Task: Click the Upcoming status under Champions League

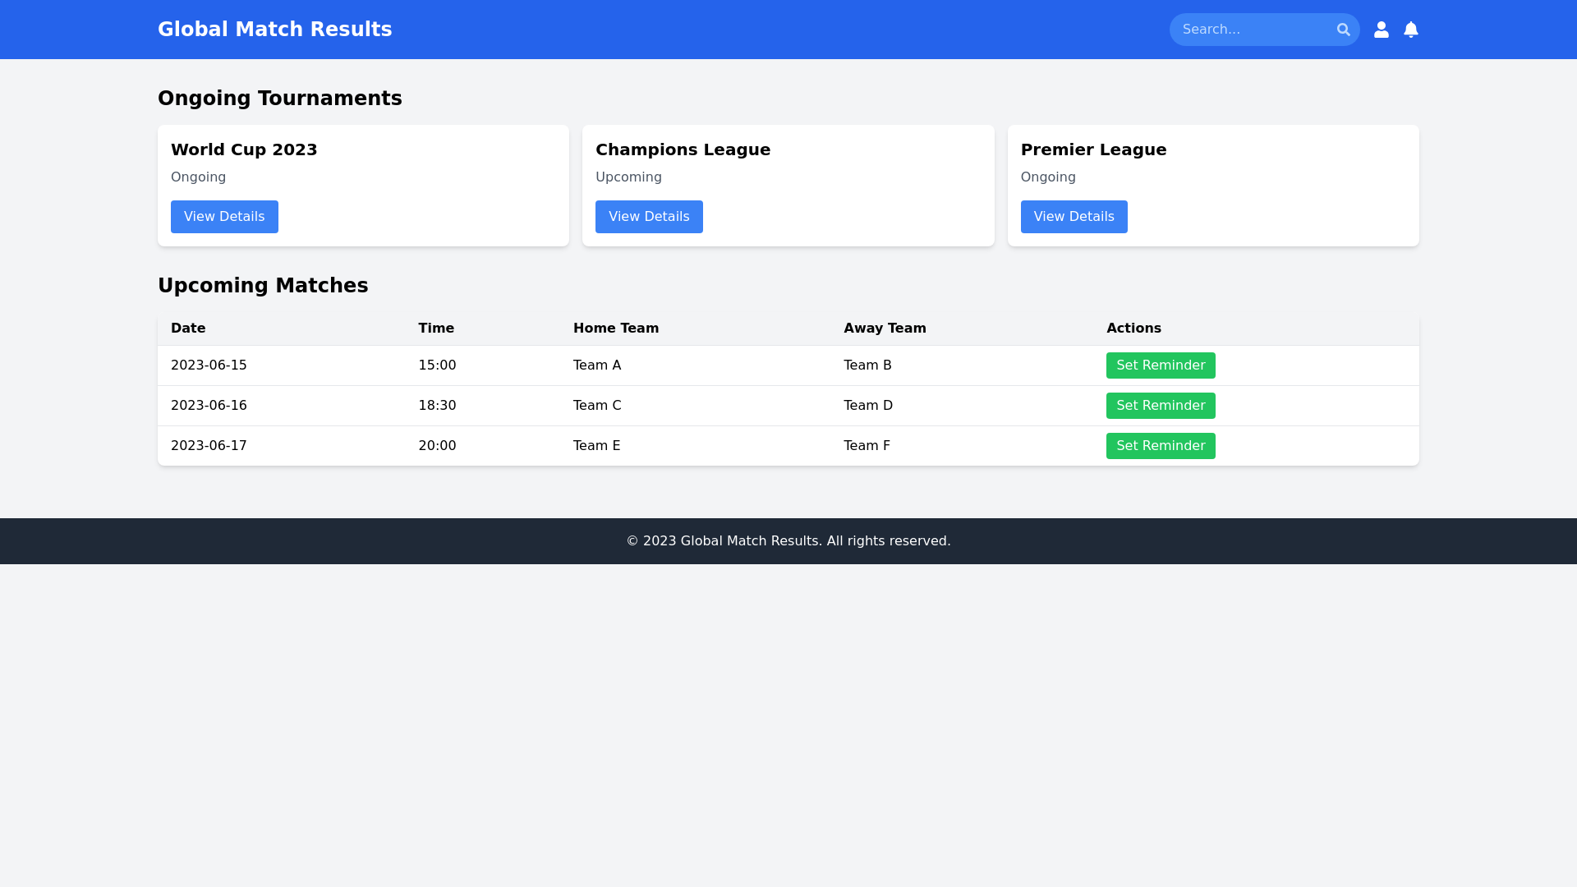Action: coord(628,177)
